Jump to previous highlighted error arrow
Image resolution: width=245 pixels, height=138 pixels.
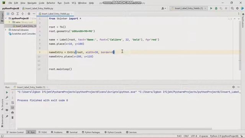[235, 19]
